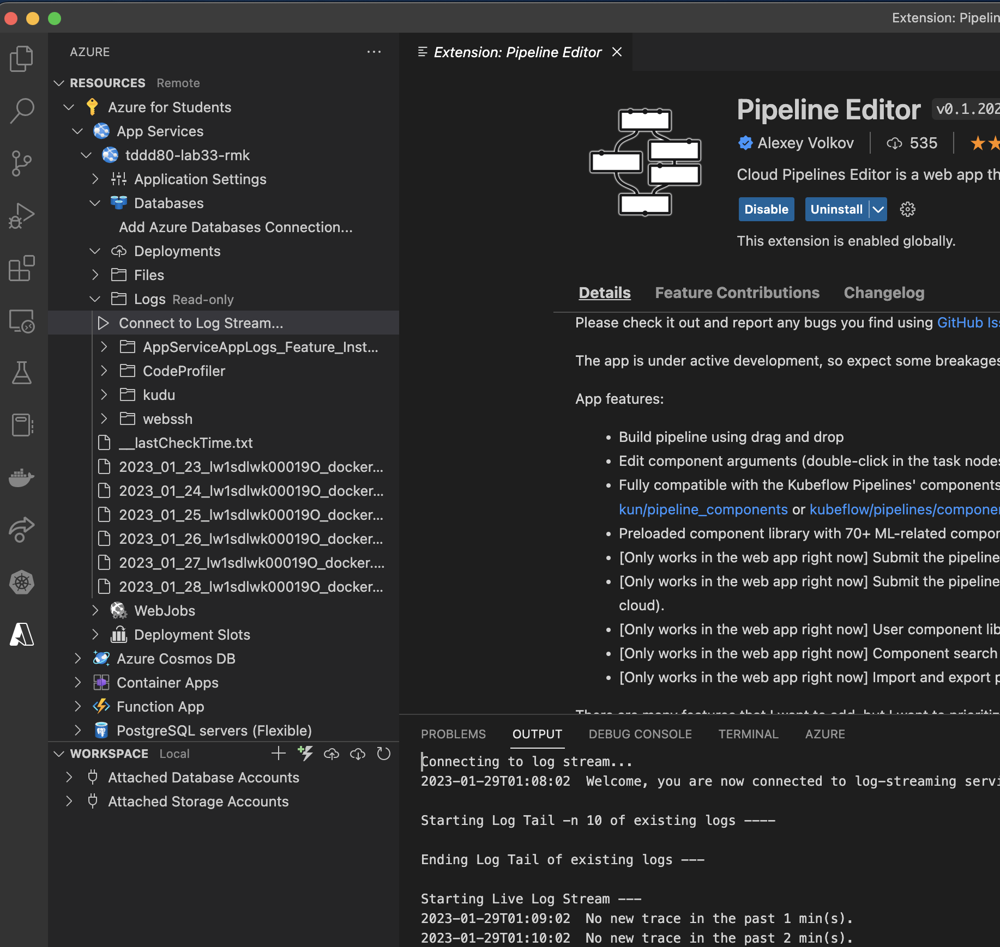Click the Disable button
This screenshot has height=947, width=1000.
(766, 209)
